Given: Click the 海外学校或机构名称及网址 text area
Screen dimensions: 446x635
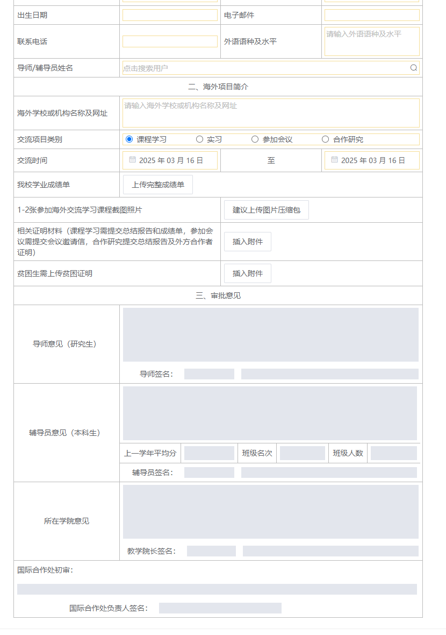Looking at the screenshot, I should click(x=271, y=113).
